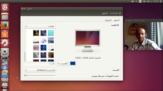Click the المظهر breadcrumb in header bar
This screenshot has height=91, width=163.
105,13
